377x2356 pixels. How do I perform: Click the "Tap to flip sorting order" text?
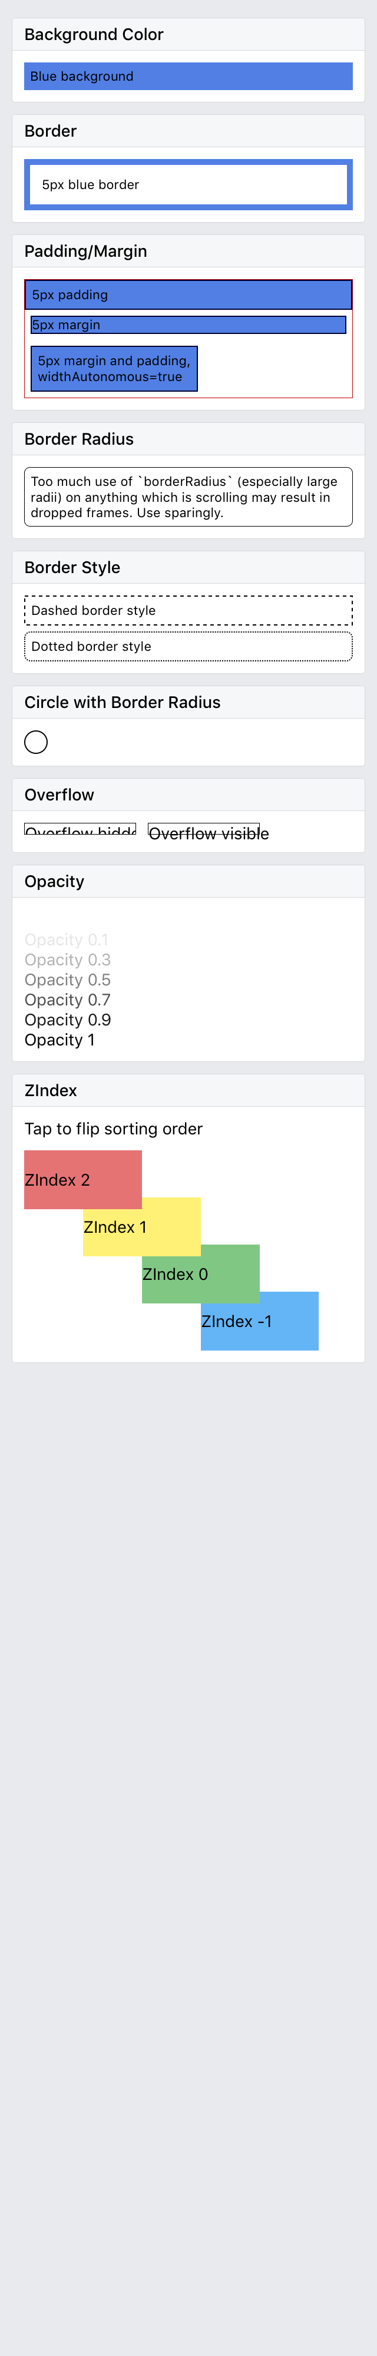[x=114, y=1129]
